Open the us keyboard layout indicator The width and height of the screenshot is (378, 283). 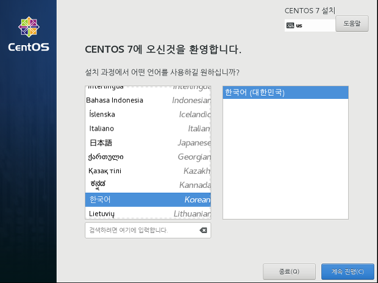310,26
